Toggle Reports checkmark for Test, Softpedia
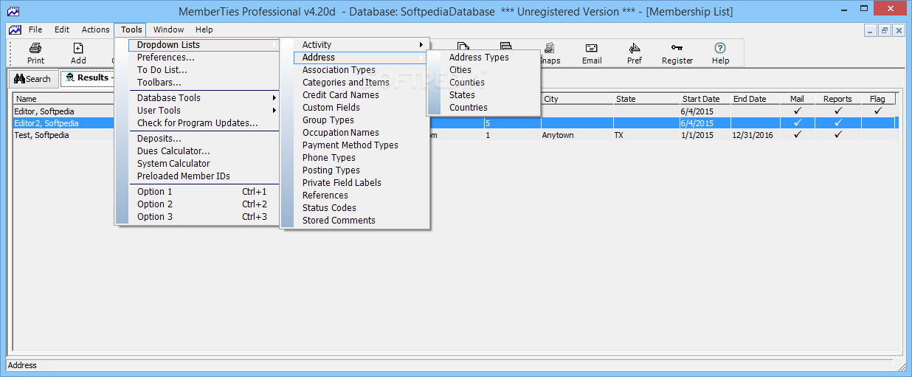Viewport: 912px width, 377px height. click(838, 136)
